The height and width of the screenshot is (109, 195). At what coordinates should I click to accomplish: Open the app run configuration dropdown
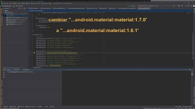(133, 6)
